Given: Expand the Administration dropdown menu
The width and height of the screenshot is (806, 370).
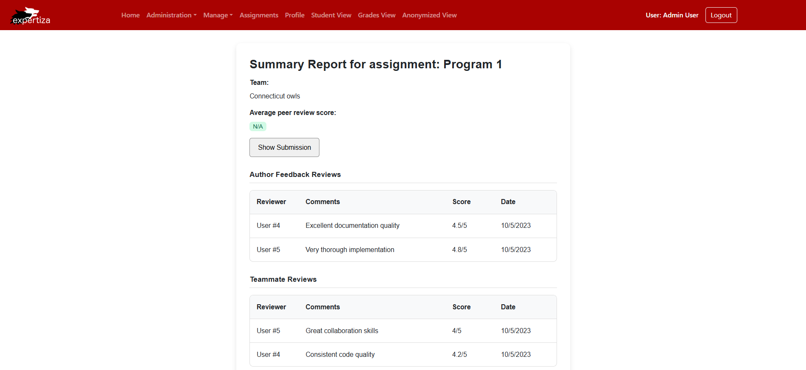Looking at the screenshot, I should 171,15.
